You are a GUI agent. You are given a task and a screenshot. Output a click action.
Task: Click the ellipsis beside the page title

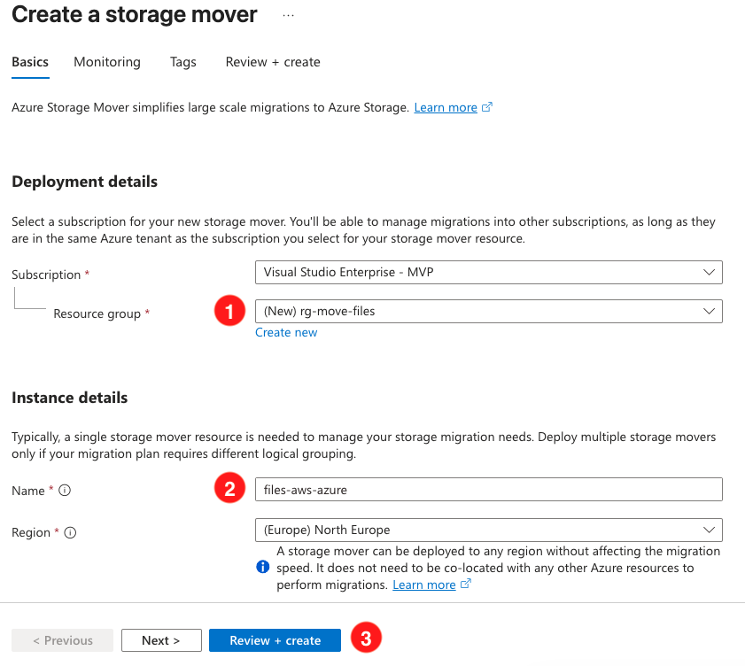coord(289,16)
